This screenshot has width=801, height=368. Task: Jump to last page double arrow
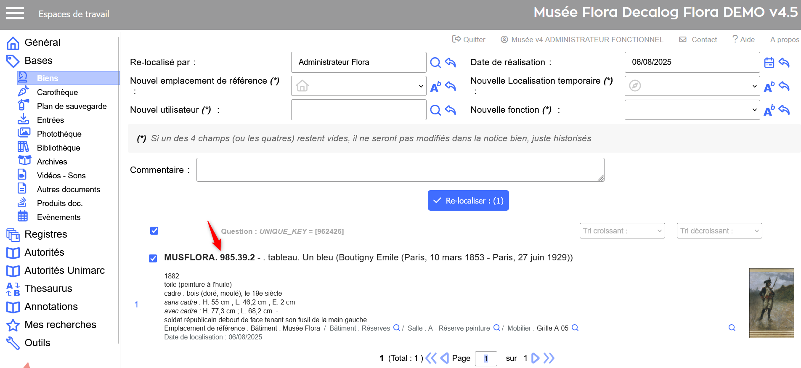549,358
